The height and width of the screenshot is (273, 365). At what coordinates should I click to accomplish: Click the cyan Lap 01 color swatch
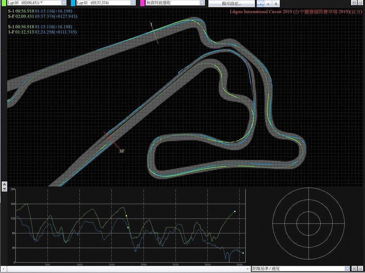pyautogui.click(x=73, y=3)
